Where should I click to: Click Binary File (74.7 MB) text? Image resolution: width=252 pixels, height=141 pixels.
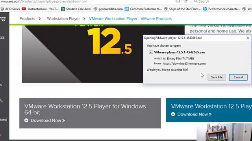[180, 58]
